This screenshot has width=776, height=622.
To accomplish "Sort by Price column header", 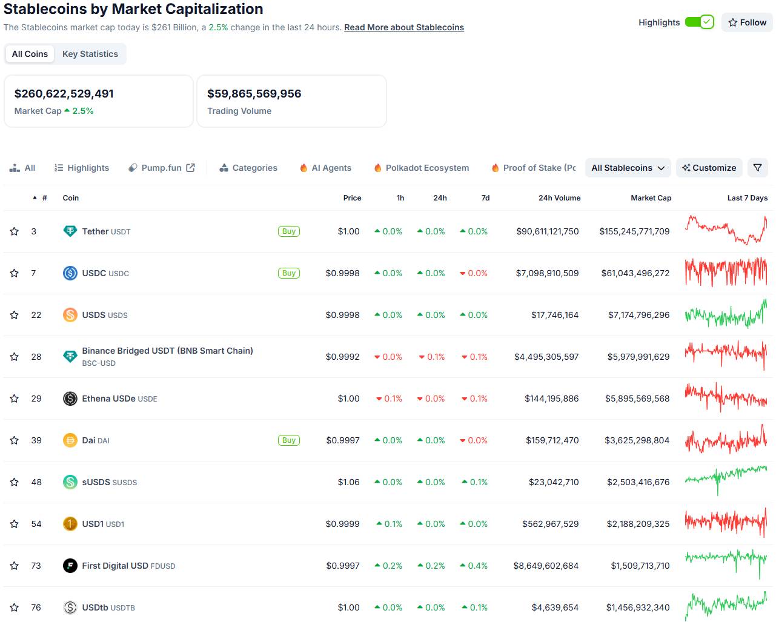I will point(352,198).
